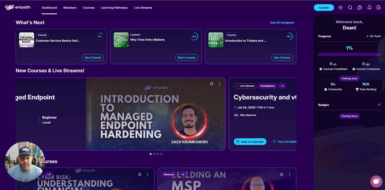
Task: Click the 43% progress ring
Action: [289, 36]
